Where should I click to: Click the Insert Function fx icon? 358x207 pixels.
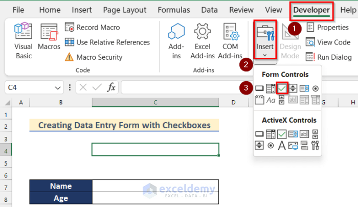(111, 87)
